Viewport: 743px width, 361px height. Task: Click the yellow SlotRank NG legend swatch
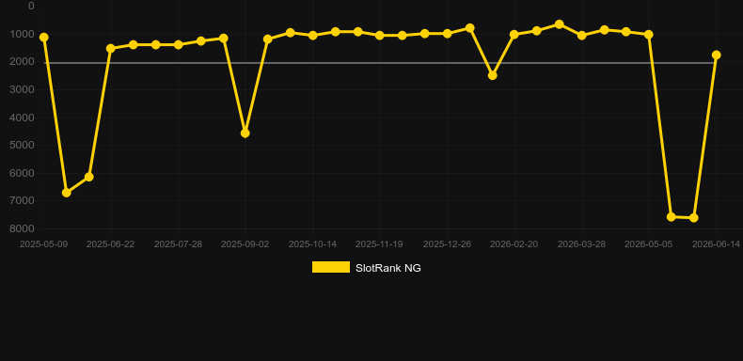tap(331, 267)
